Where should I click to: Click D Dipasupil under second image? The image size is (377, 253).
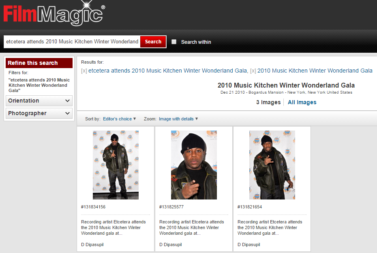tap(171, 244)
